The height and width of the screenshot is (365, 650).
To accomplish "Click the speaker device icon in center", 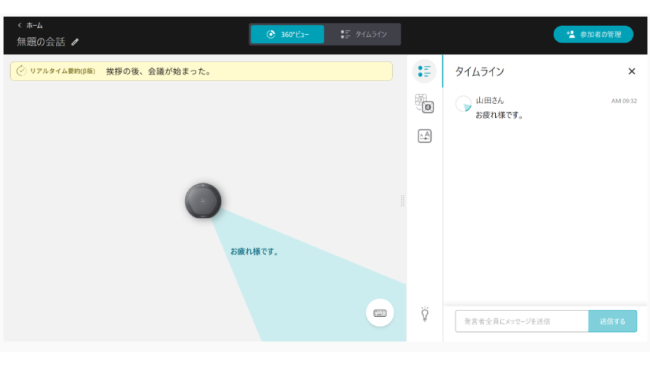I will (203, 201).
